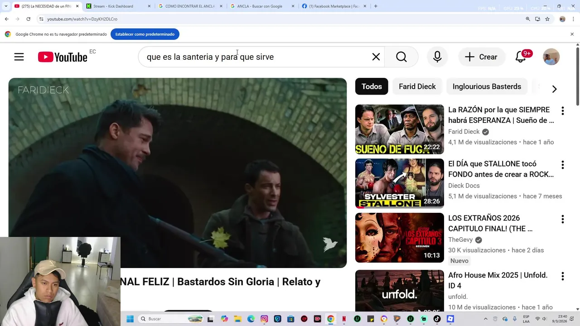Switch to Facebook Marketplace tab
Screen dimensions: 580x326
coord(334,6)
